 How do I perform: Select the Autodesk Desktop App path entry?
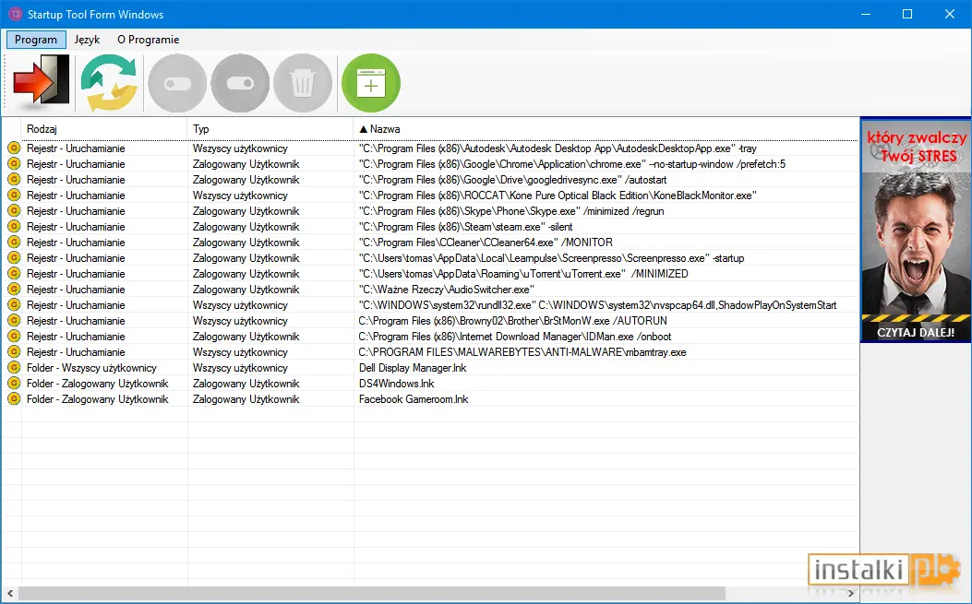(558, 148)
